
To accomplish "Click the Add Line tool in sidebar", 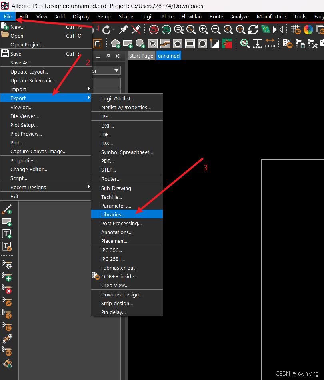I will [7, 209].
